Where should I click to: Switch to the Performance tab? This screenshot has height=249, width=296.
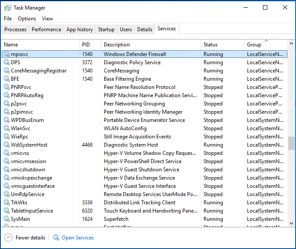[46, 29]
